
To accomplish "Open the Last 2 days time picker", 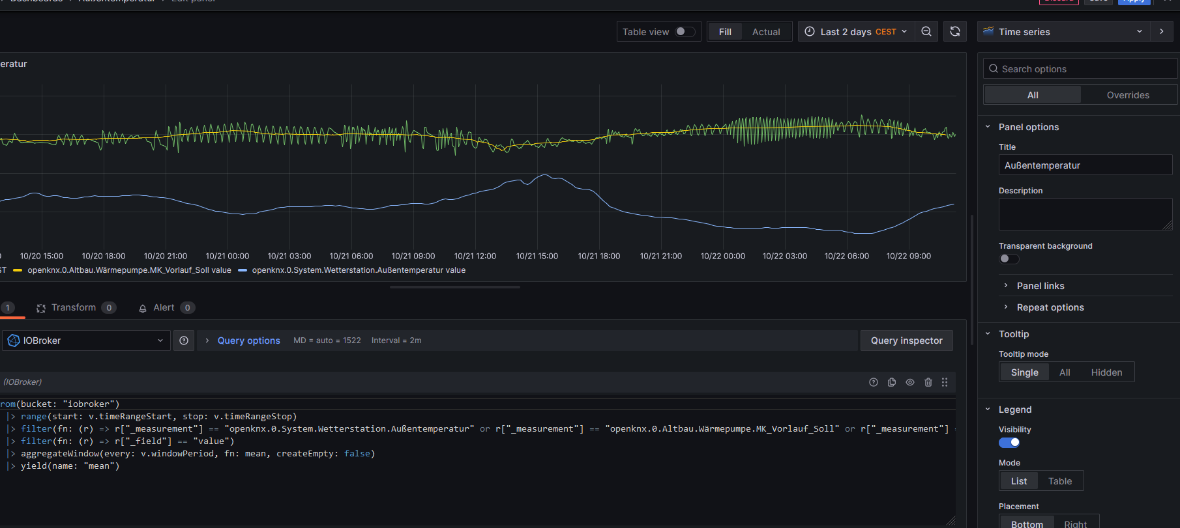I will click(x=855, y=31).
